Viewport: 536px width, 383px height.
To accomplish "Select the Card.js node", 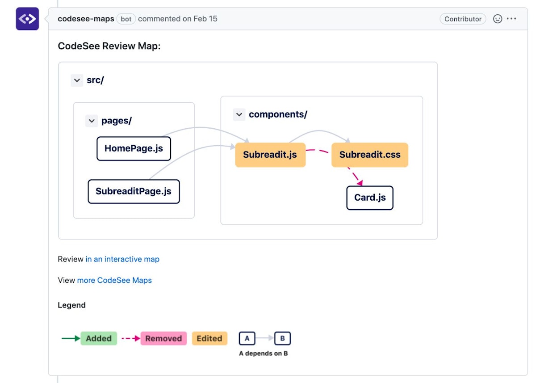I will pyautogui.click(x=370, y=198).
